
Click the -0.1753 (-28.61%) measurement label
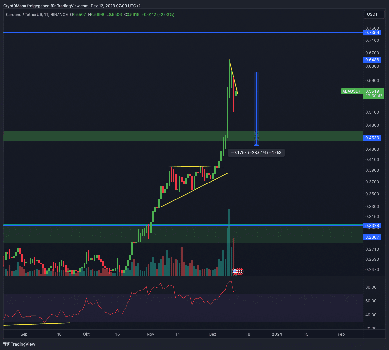click(x=256, y=152)
